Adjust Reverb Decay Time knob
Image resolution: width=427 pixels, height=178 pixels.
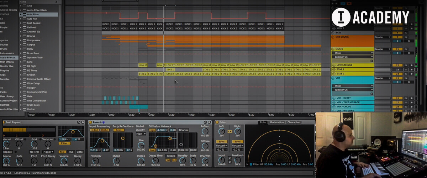tap(155, 160)
